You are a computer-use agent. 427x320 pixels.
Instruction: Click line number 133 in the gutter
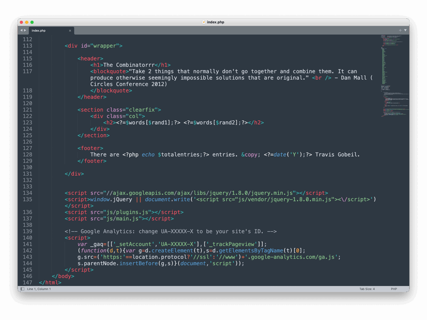point(28,187)
